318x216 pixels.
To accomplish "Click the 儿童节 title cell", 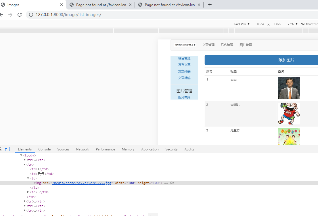I will click(x=235, y=130).
